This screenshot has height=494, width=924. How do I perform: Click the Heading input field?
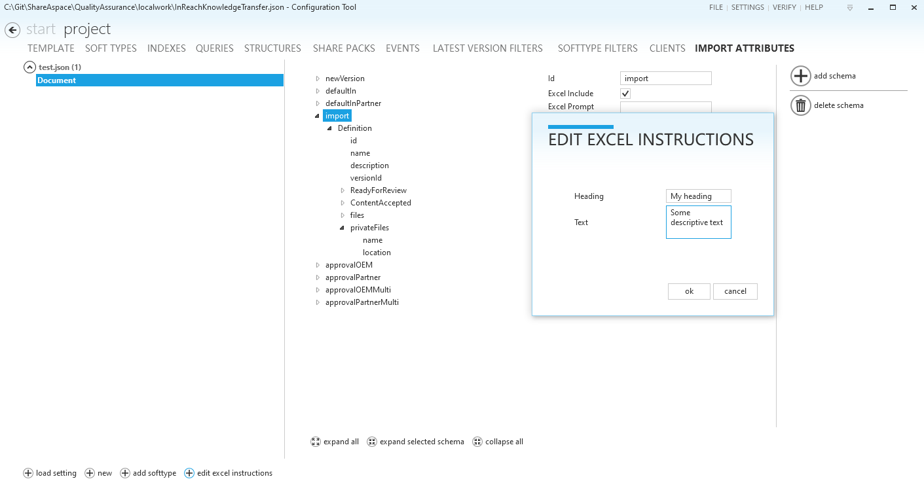[x=698, y=196]
